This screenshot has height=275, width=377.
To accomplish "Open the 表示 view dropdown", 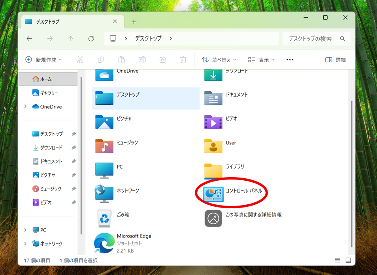I will pos(261,60).
